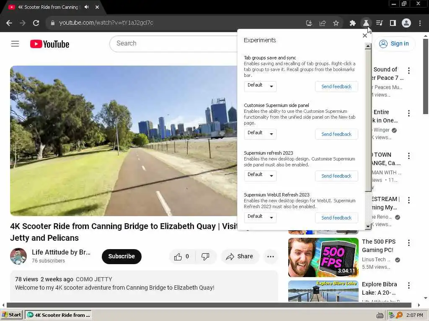429x321 pixels.
Task: Dislike the video with thumbs down
Action: pyautogui.click(x=205, y=256)
